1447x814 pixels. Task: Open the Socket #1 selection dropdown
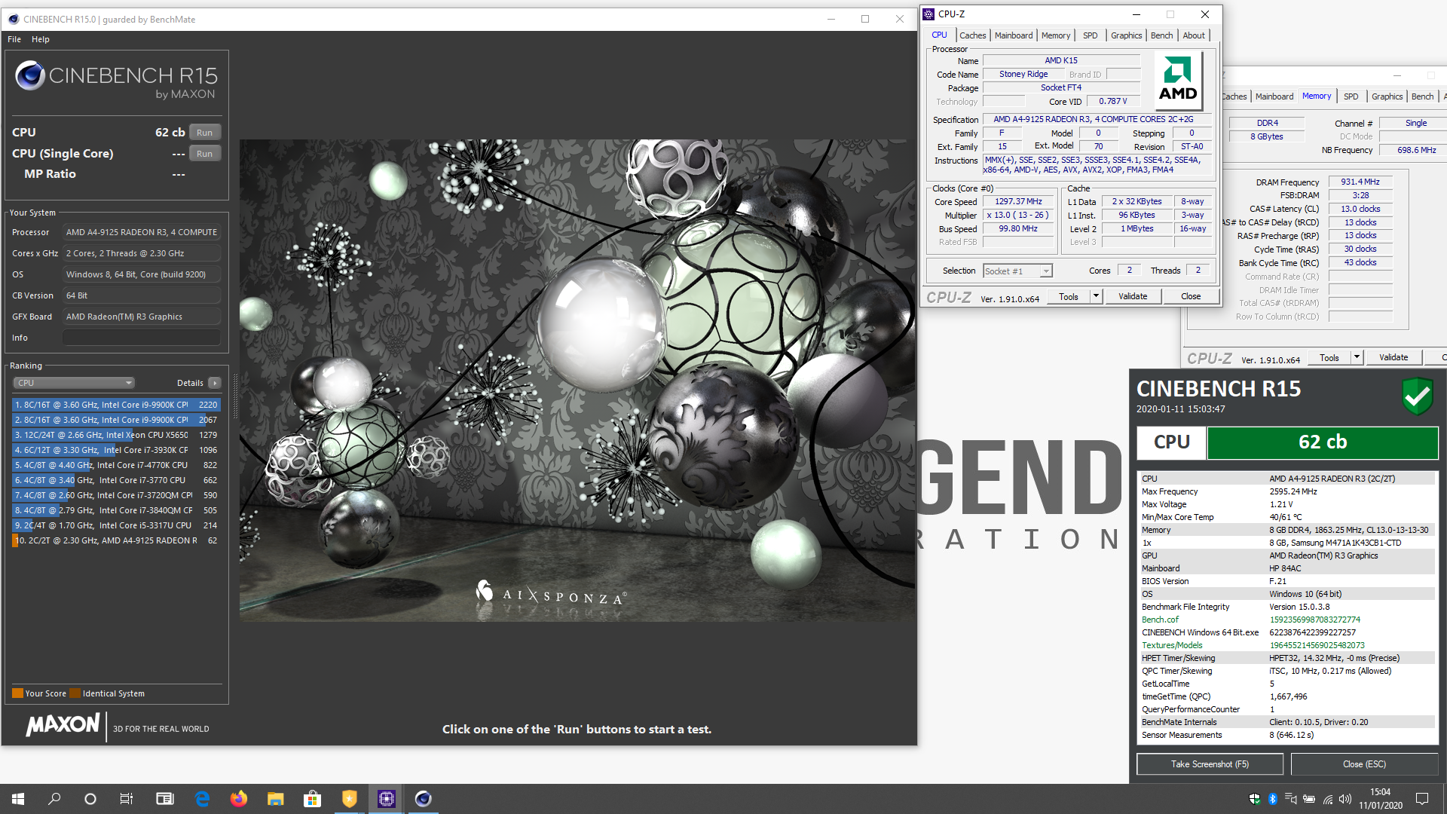(1017, 271)
